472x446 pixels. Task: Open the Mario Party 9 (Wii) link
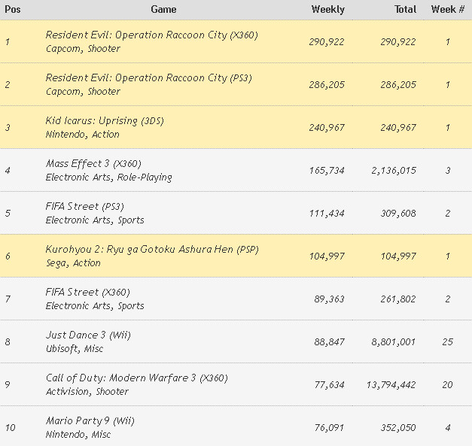pyautogui.click(x=90, y=421)
